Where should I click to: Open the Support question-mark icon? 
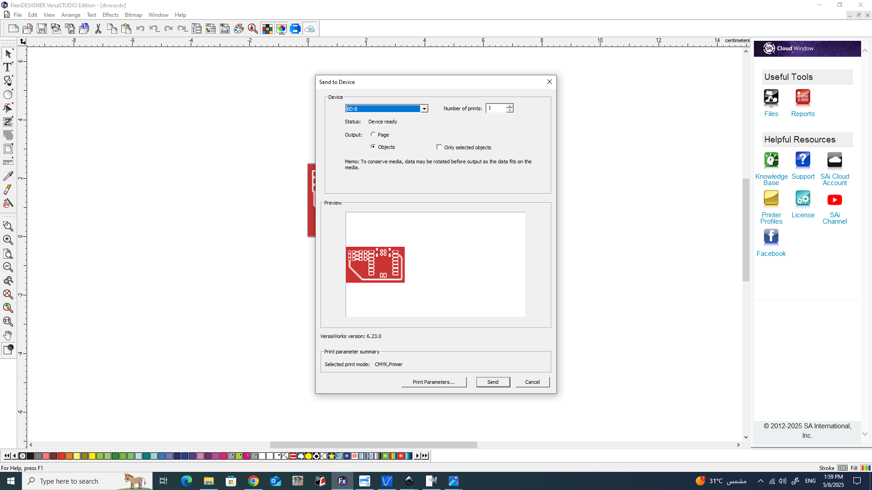(803, 166)
